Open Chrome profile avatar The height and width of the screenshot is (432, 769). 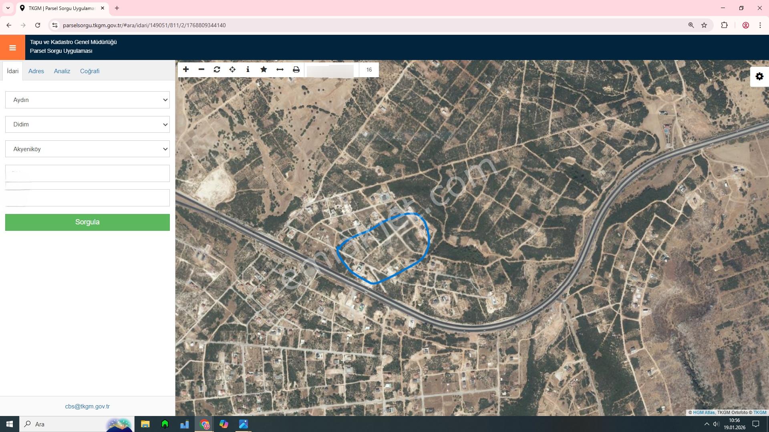click(746, 25)
